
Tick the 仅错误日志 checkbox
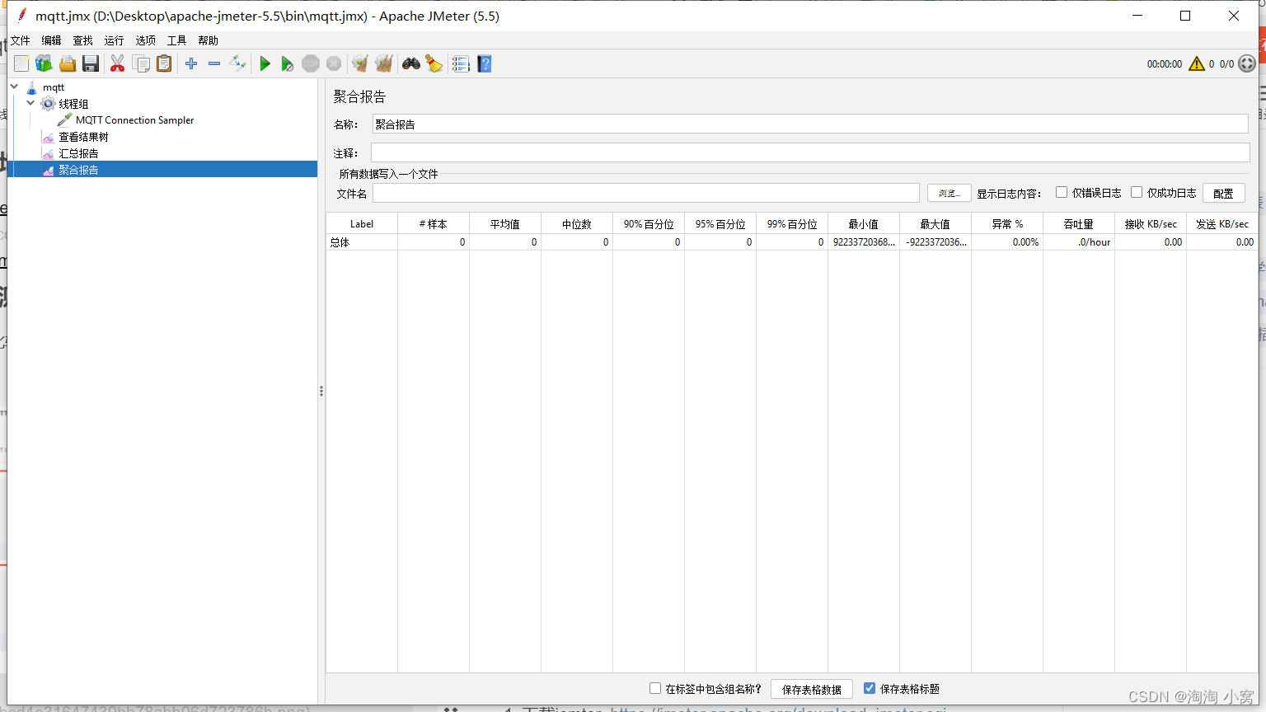pyautogui.click(x=1062, y=192)
